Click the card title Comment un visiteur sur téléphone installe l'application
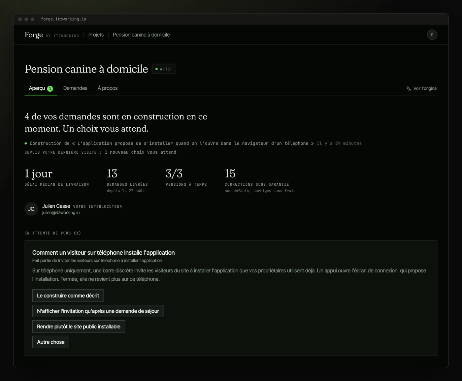 pos(104,253)
